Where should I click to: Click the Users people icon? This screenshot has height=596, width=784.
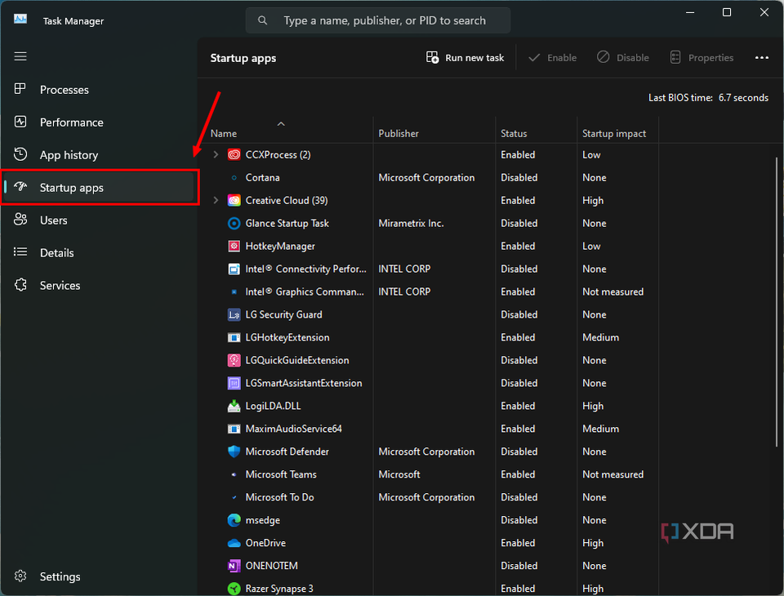[x=20, y=219]
